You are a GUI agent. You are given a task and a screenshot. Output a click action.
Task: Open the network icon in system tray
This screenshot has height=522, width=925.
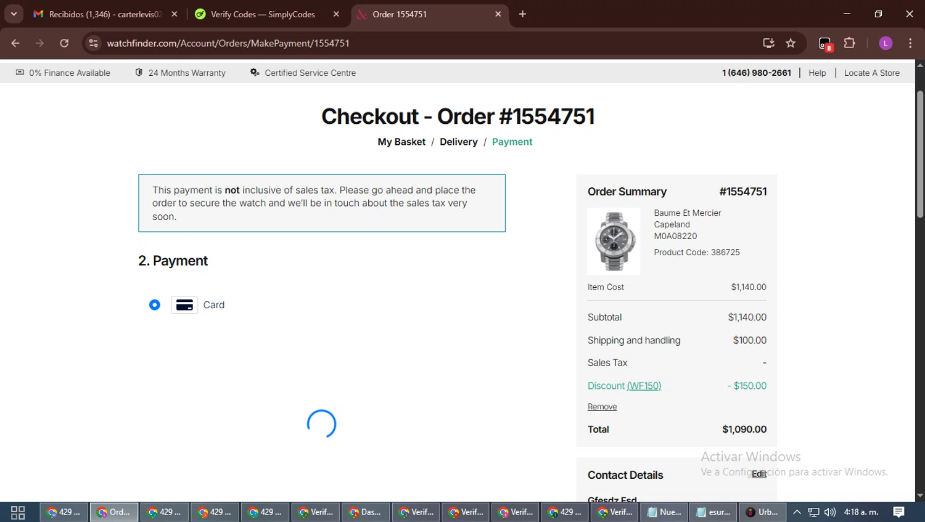click(814, 512)
